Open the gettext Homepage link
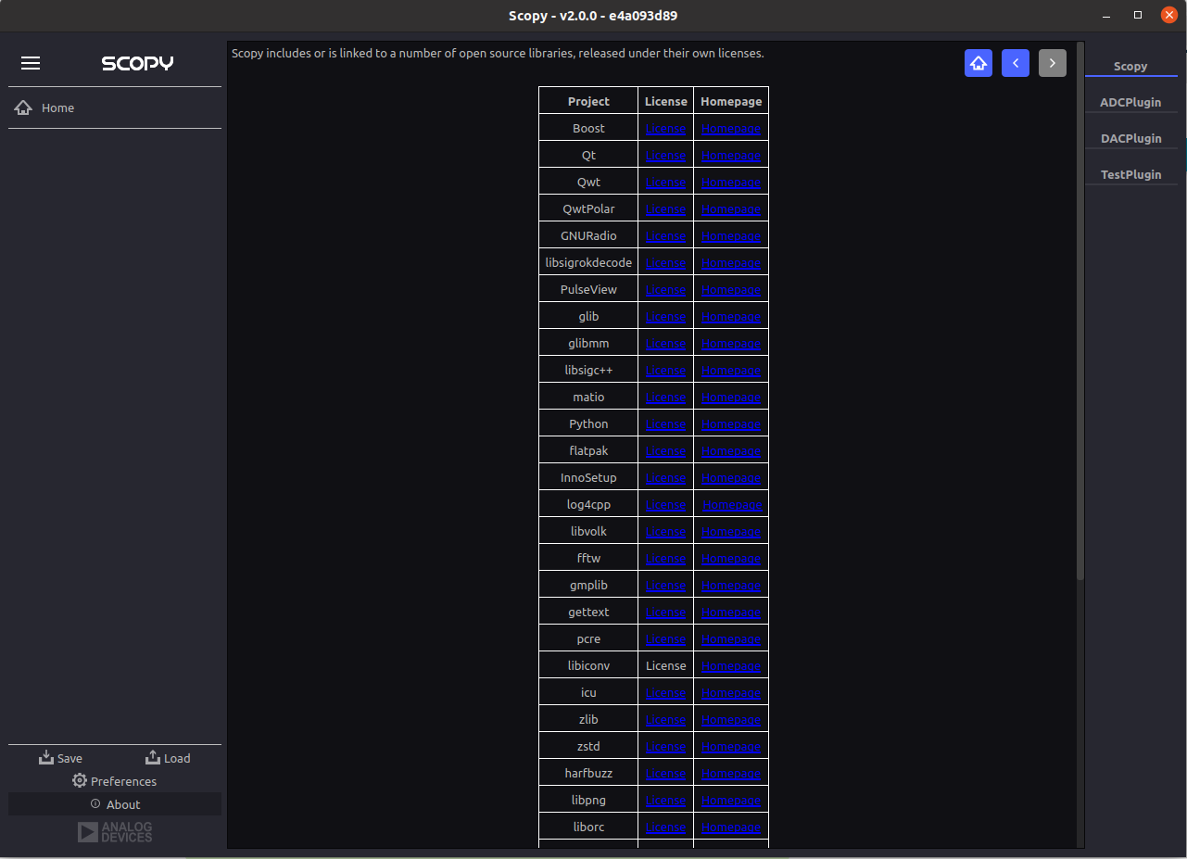This screenshot has width=1187, height=859. [x=731, y=613]
